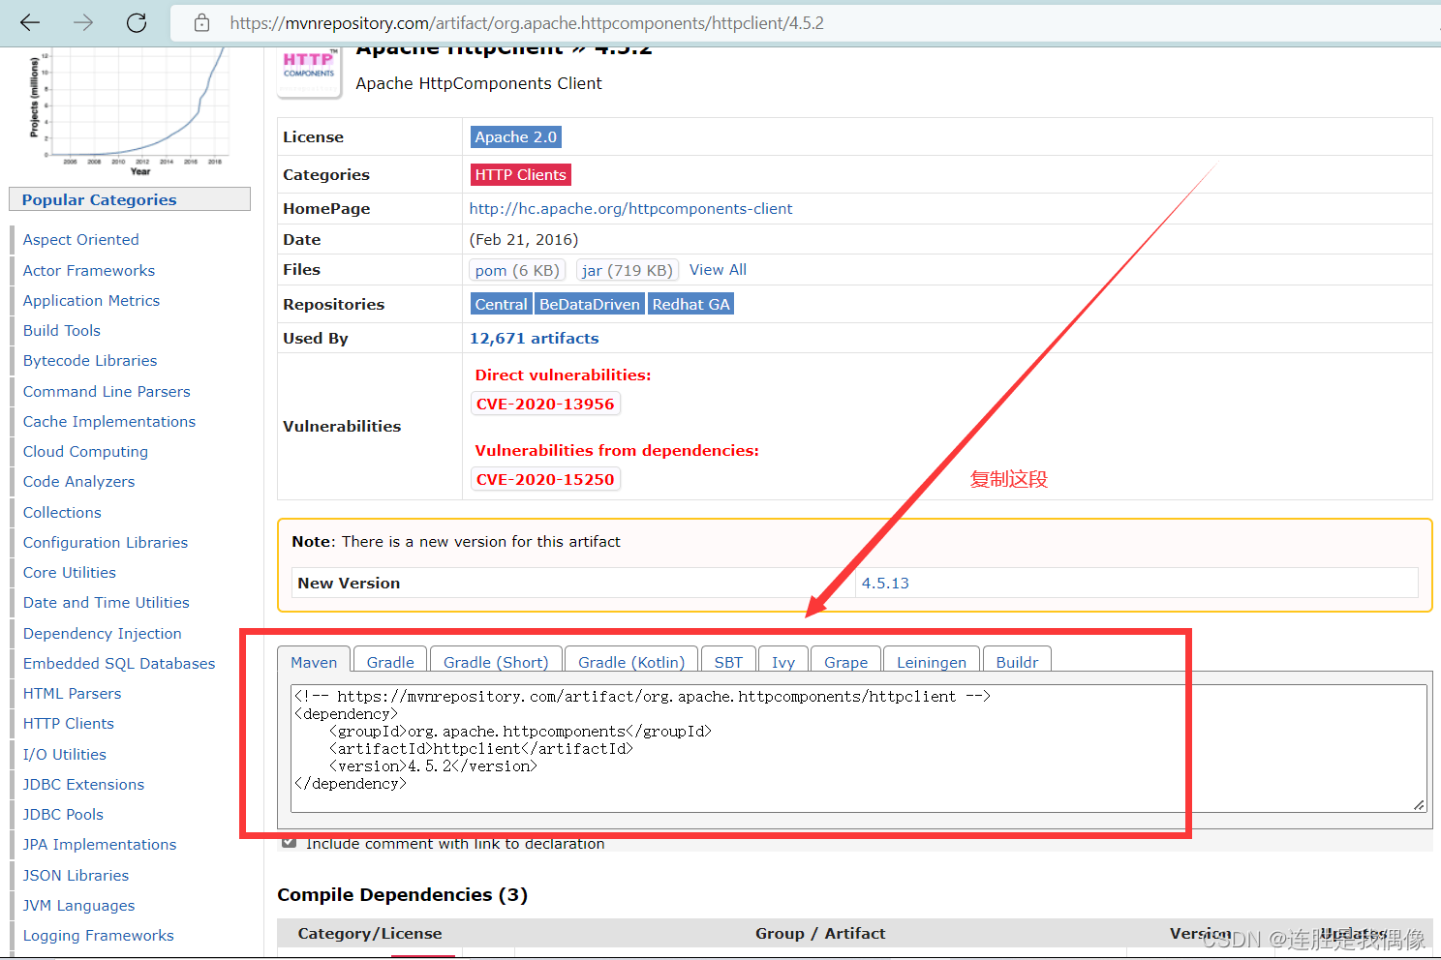Open new version 4.5.13 link
1441x960 pixels.
coord(885,583)
